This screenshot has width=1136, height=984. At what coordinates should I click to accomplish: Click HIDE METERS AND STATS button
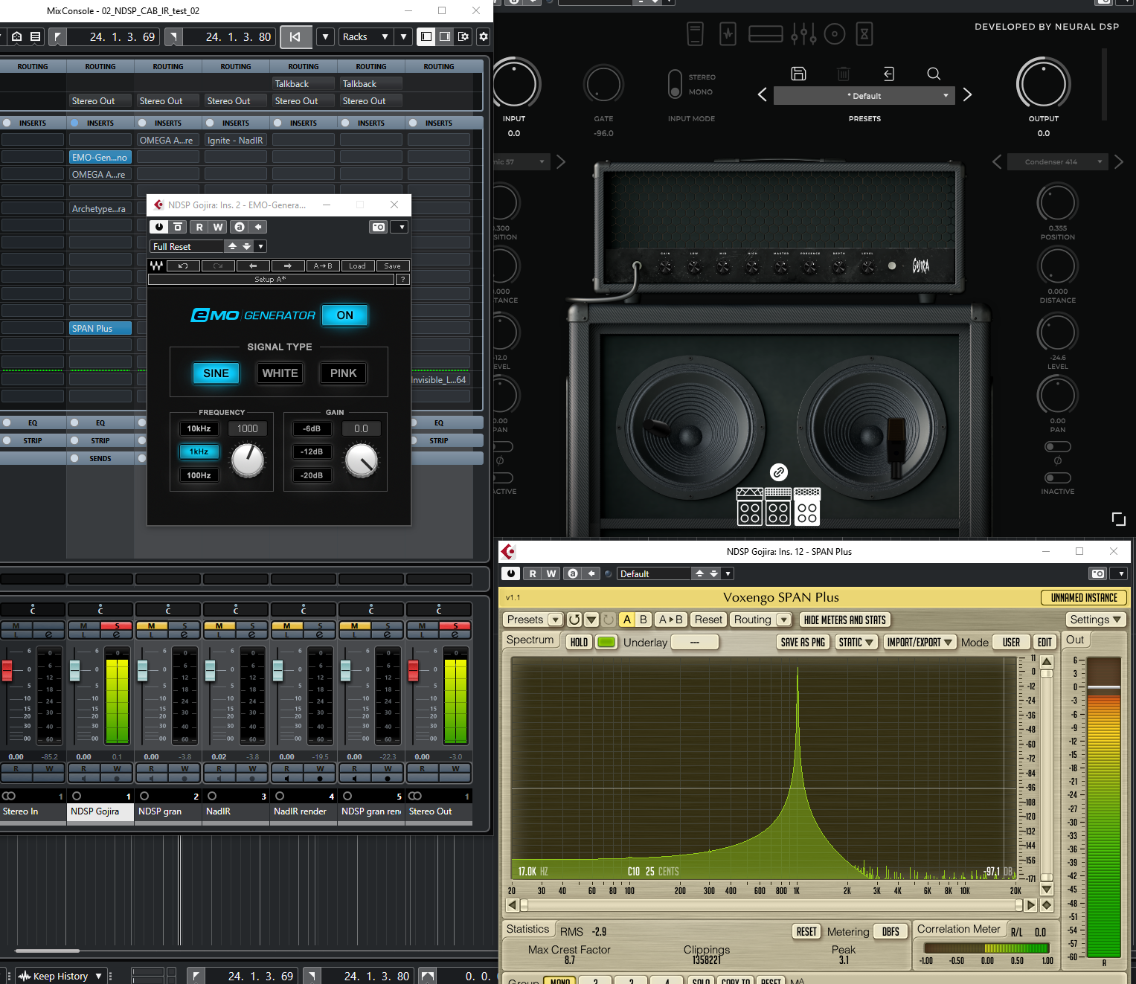(845, 620)
